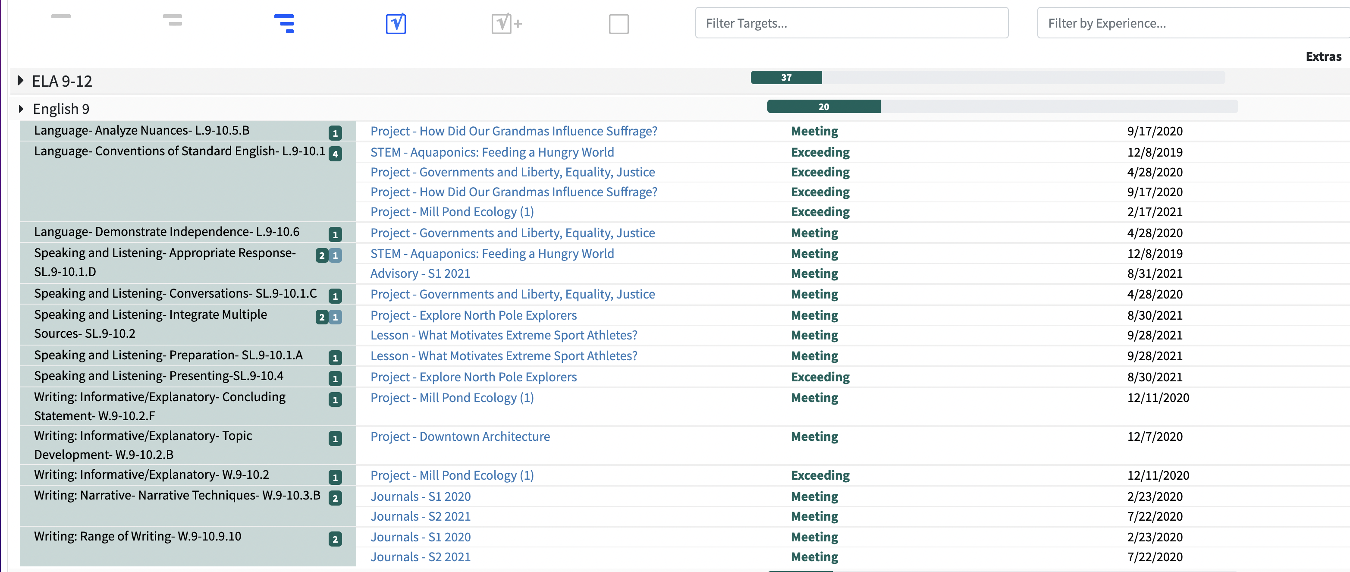The image size is (1350, 572).
Task: Open Project - Downtown Architecture link
Action: [x=460, y=437]
